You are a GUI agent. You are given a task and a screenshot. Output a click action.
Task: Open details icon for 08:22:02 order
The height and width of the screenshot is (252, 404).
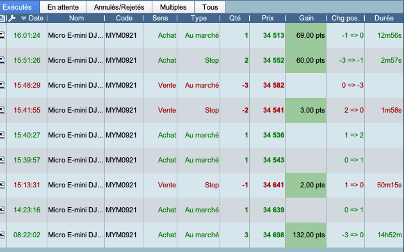(x=3, y=235)
